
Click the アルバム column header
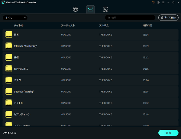click(x=104, y=25)
